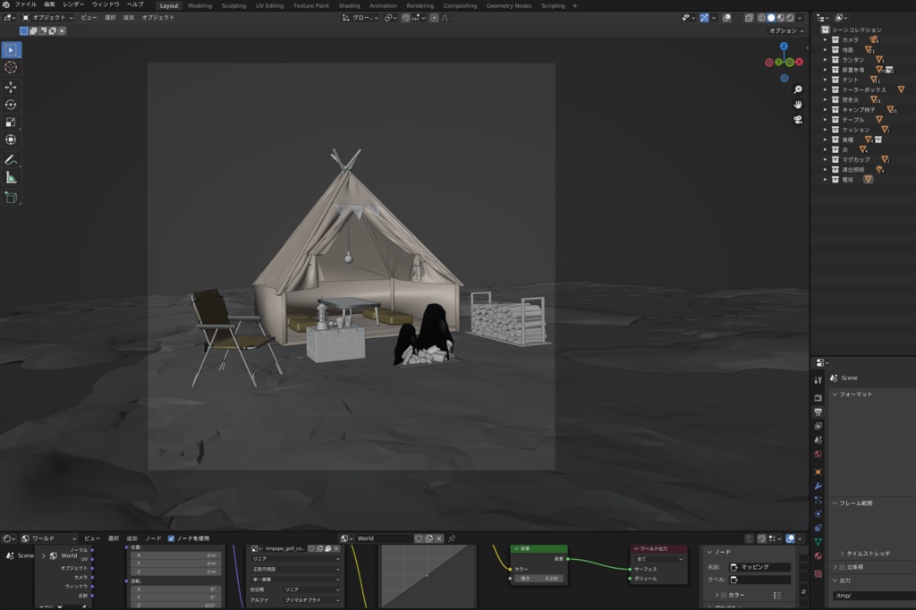The image size is (916, 610).
Task: Switch to the Geometry Nodes workspace tab
Action: [509, 6]
